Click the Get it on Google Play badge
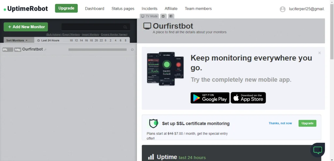Image resolution: width=334 pixels, height=161 pixels. point(210,98)
